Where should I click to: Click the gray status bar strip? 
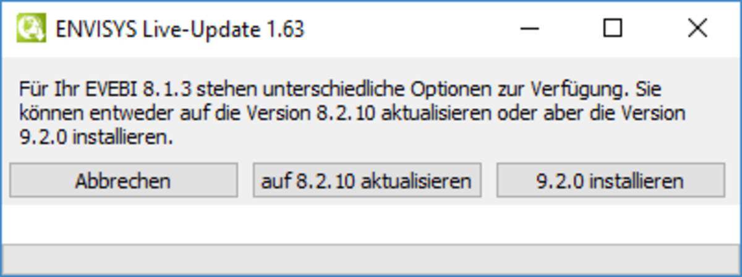click(x=370, y=259)
